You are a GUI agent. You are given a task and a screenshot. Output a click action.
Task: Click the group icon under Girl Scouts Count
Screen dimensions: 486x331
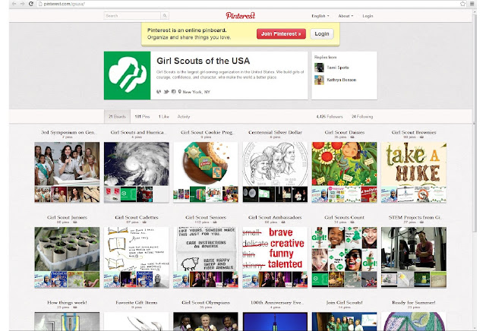[x=352, y=222]
